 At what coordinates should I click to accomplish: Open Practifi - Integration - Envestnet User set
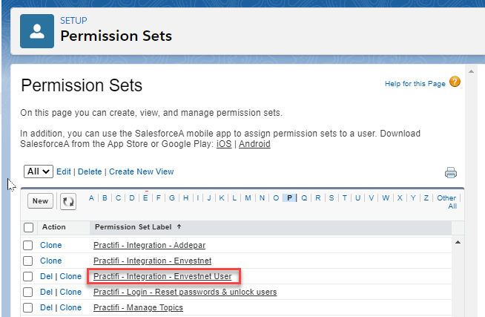[162, 276]
